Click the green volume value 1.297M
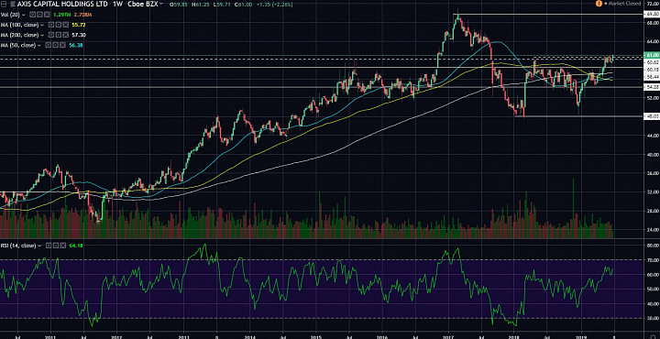This screenshot has width=660, height=339. click(x=62, y=15)
